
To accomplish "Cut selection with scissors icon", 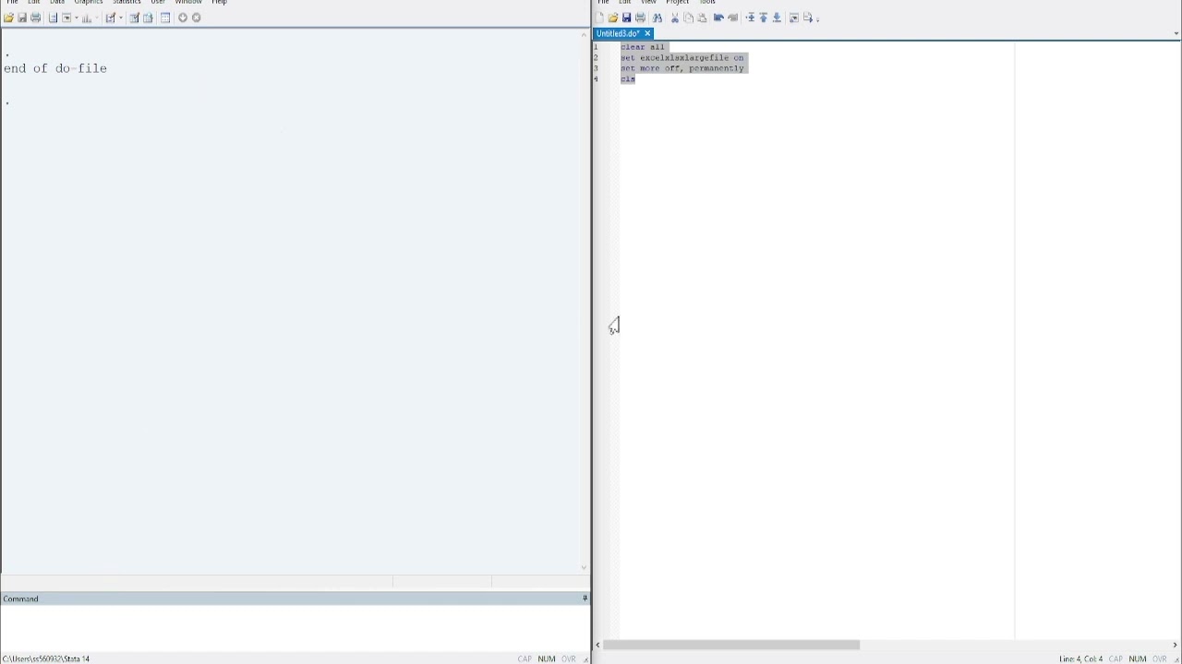I will coord(675,18).
